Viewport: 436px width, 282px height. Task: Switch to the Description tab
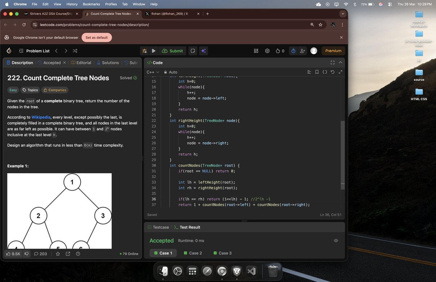tap(20, 63)
